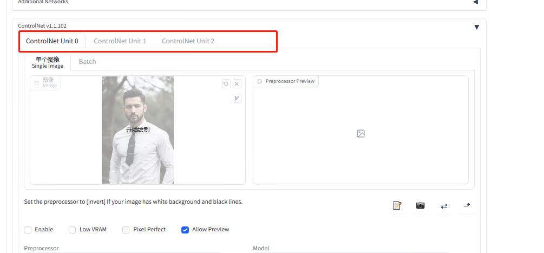
Task: Check the Pixel Perfect option
Action: point(126,230)
